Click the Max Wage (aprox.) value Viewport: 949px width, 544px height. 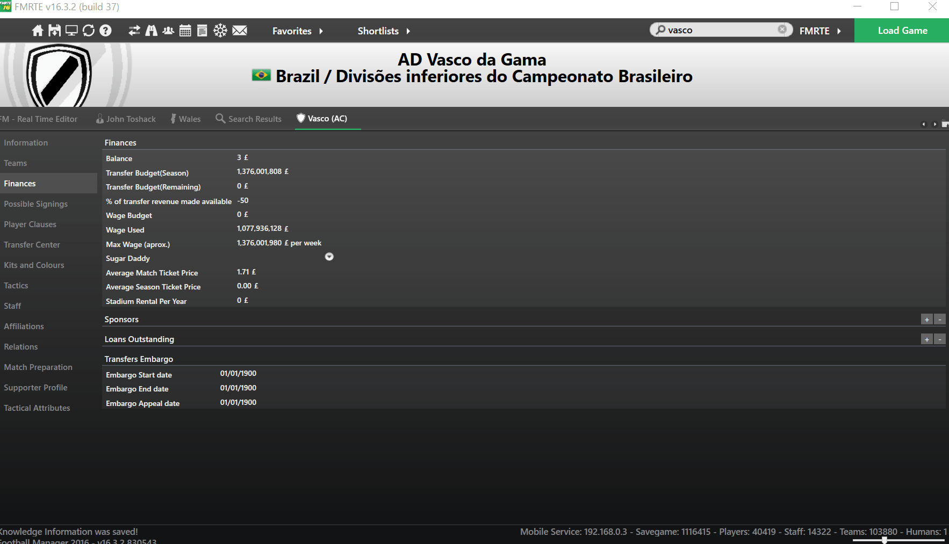(279, 243)
